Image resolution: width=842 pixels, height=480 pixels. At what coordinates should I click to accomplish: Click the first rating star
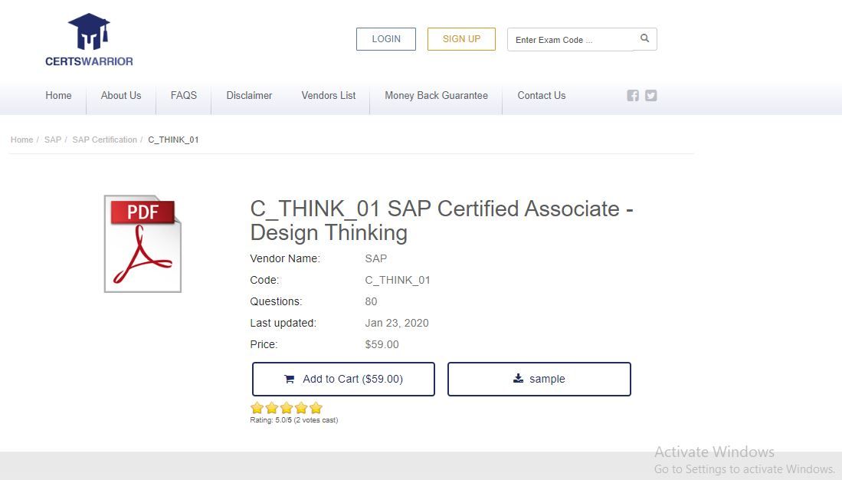point(257,407)
